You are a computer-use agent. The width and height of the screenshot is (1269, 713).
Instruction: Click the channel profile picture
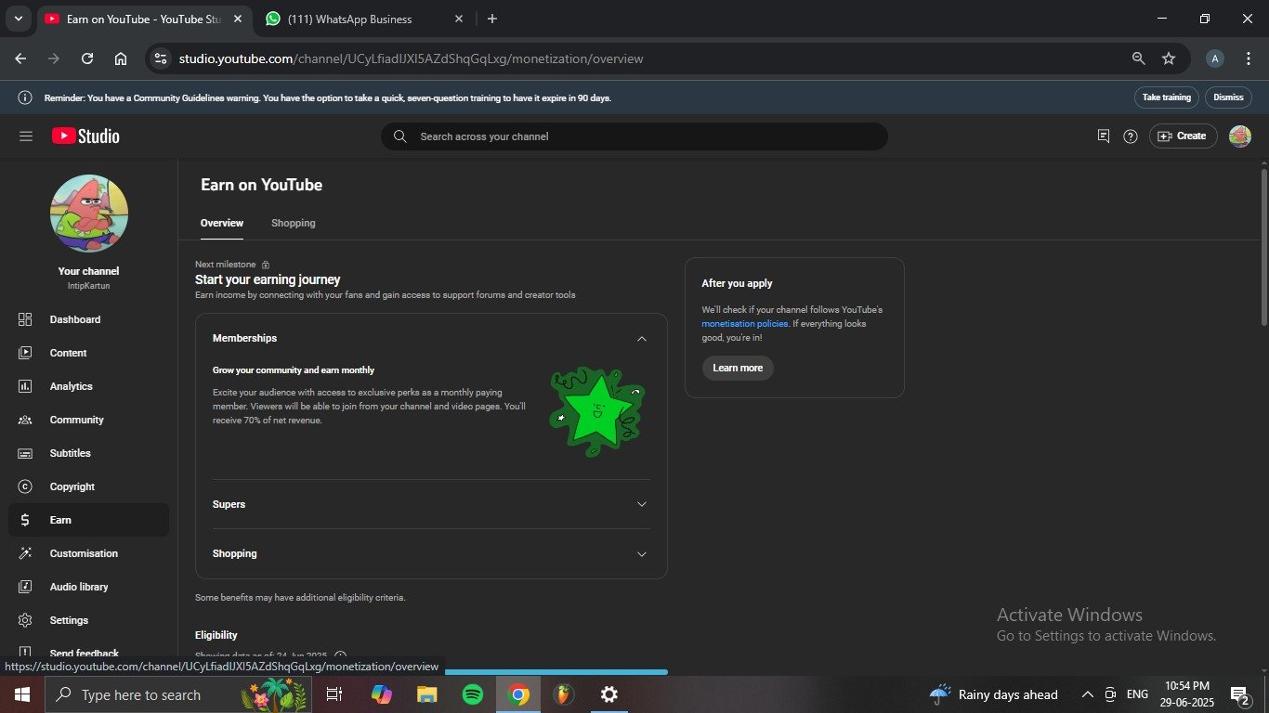click(x=89, y=214)
